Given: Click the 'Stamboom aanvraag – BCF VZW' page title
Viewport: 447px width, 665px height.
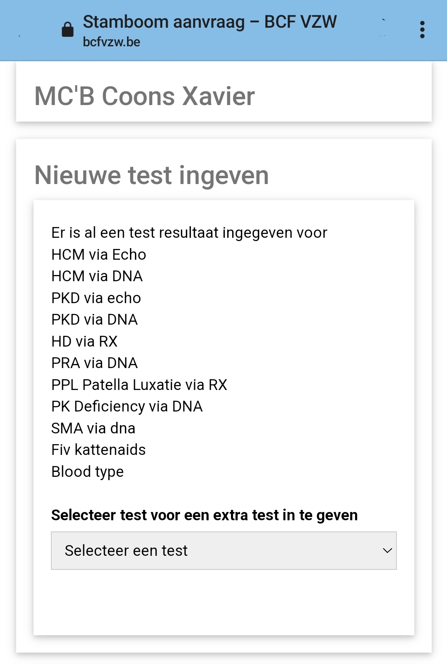Looking at the screenshot, I should click(x=210, y=22).
